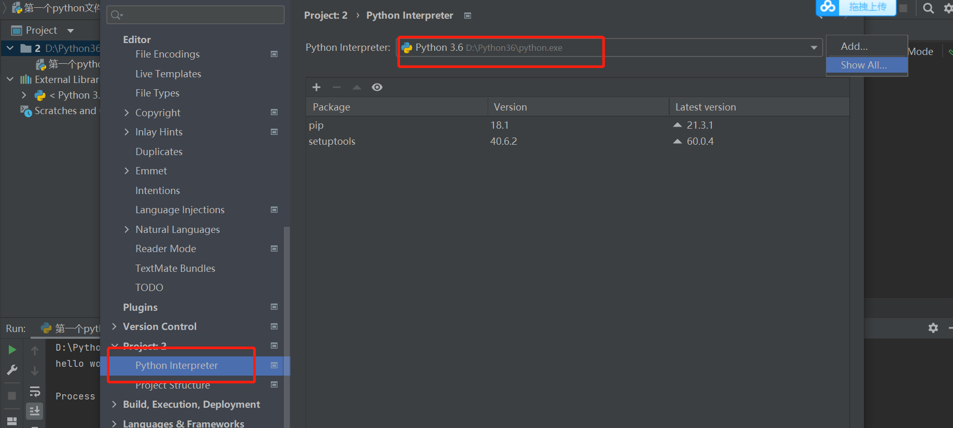The height and width of the screenshot is (428, 953).
Task: Collapse External Libraries tree node
Action: pos(10,79)
